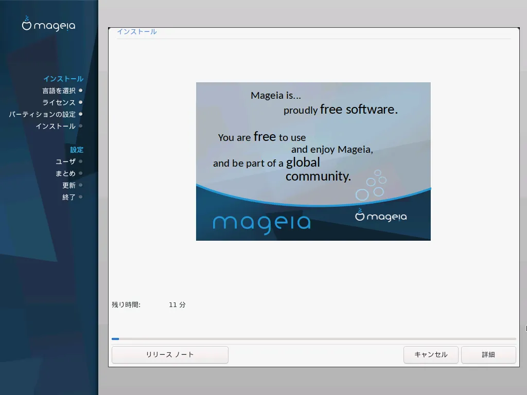527x395 pixels.
Task: Select インストール step item in sidebar
Action: click(56, 127)
